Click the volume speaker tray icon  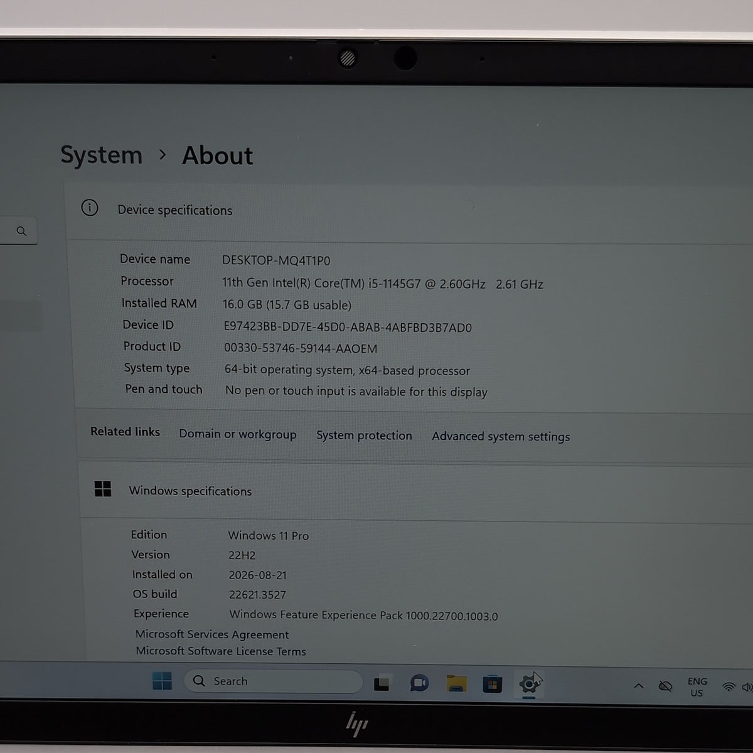point(747,688)
